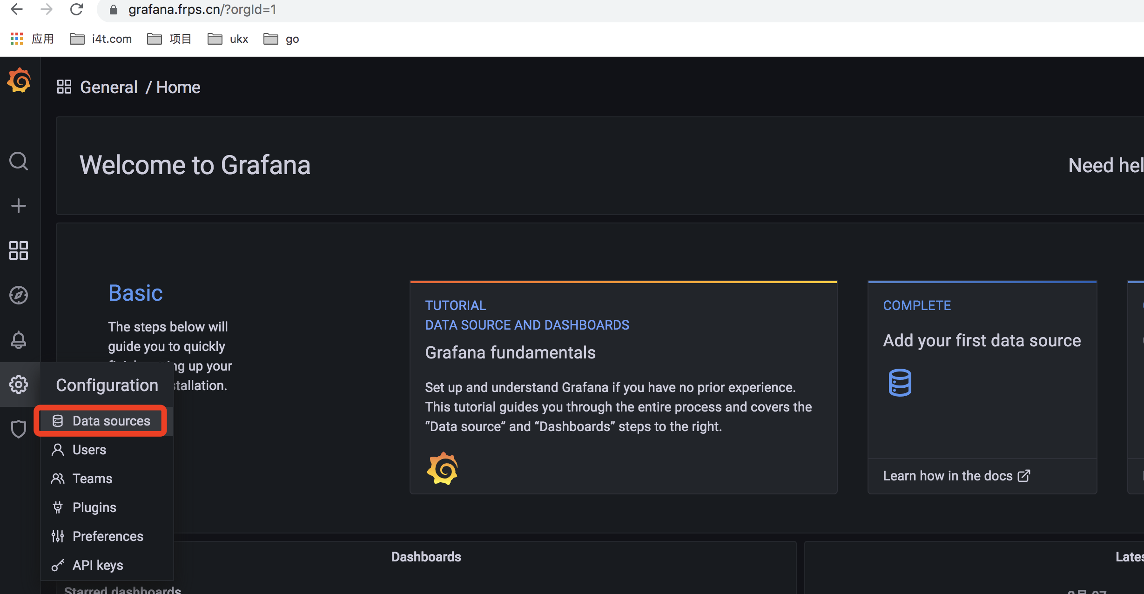Click the lock icon in address bar
This screenshot has height=594, width=1144.
point(113,9)
